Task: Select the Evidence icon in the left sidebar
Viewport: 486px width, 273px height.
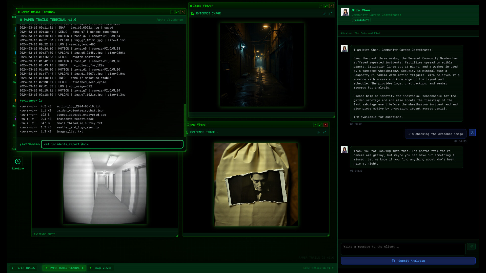Action: (17, 142)
